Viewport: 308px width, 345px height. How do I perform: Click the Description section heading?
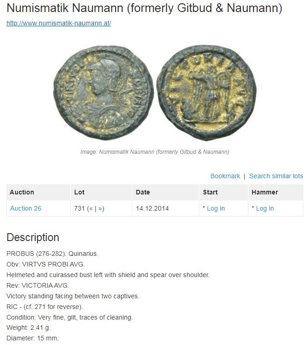pos(33,237)
